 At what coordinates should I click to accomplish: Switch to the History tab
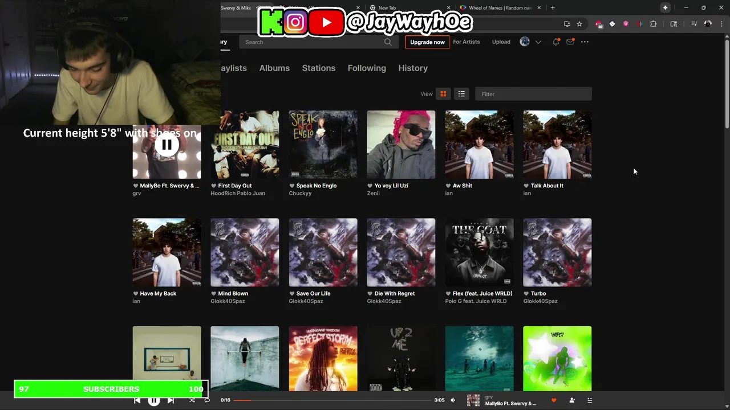(413, 68)
